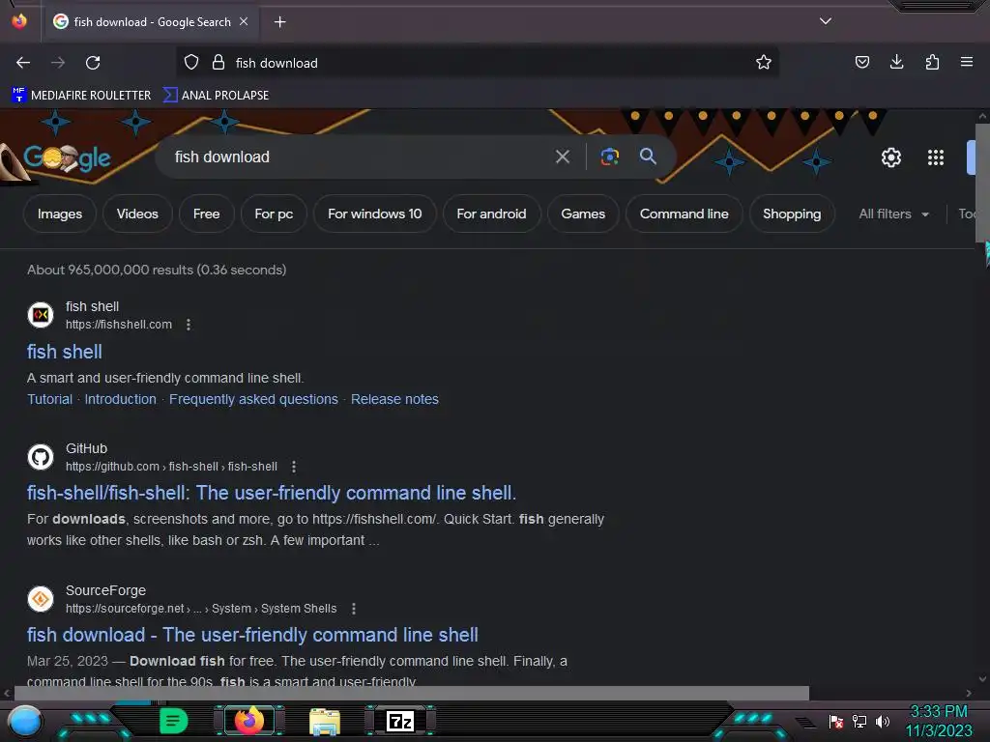Bookmark this page with the star

[764, 63]
